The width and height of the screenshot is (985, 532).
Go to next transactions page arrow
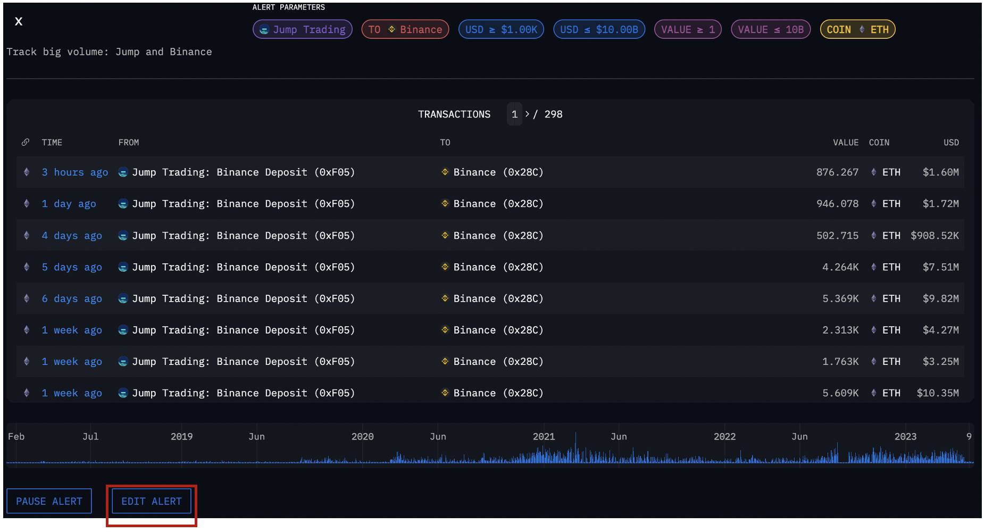pos(527,114)
